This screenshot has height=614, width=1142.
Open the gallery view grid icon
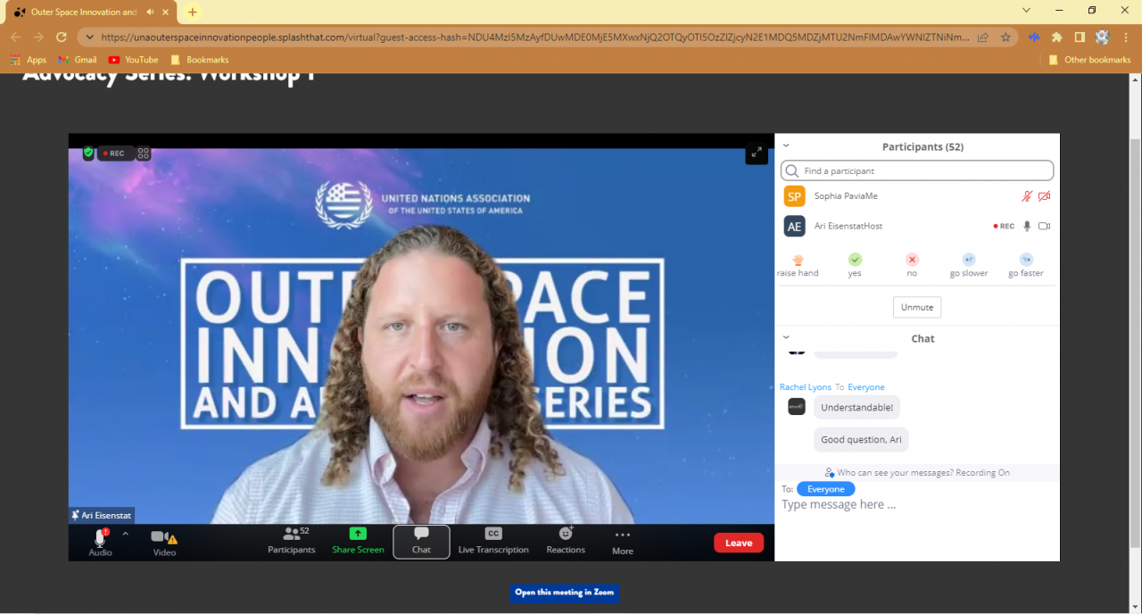(x=144, y=153)
